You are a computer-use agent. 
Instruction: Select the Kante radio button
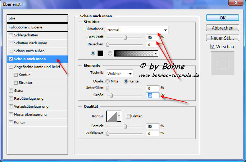pos(126,81)
